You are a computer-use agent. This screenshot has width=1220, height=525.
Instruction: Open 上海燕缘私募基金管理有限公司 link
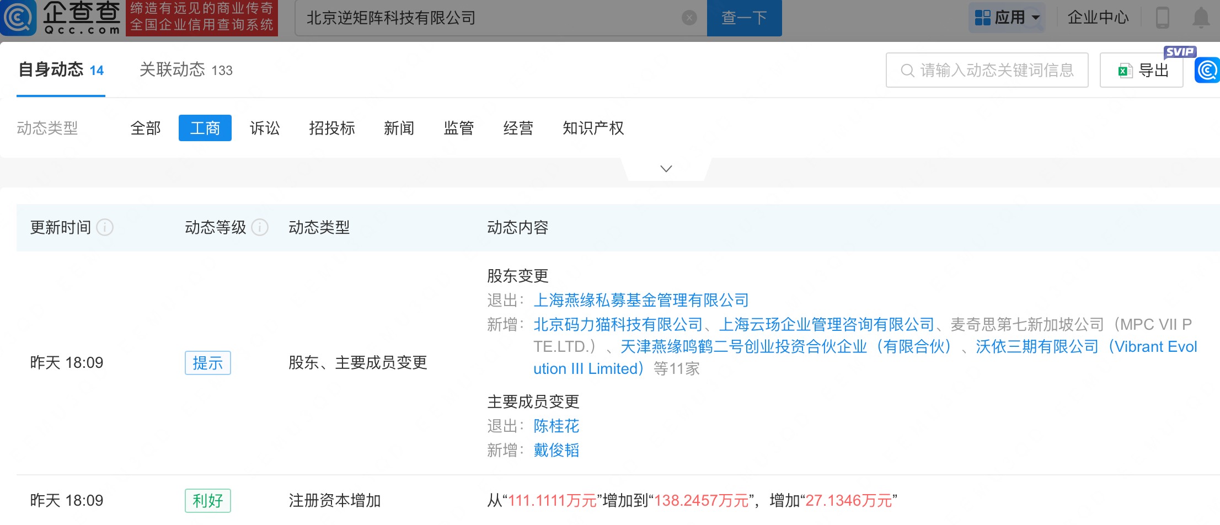(641, 300)
